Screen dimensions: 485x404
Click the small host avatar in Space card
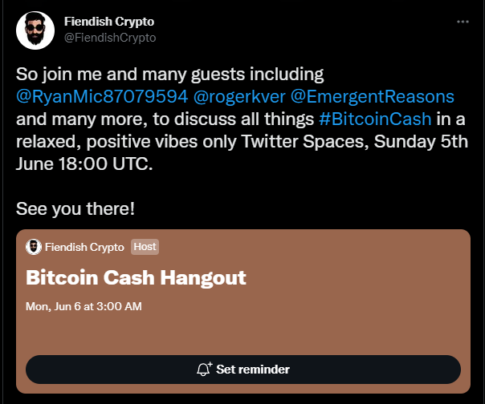coord(34,247)
